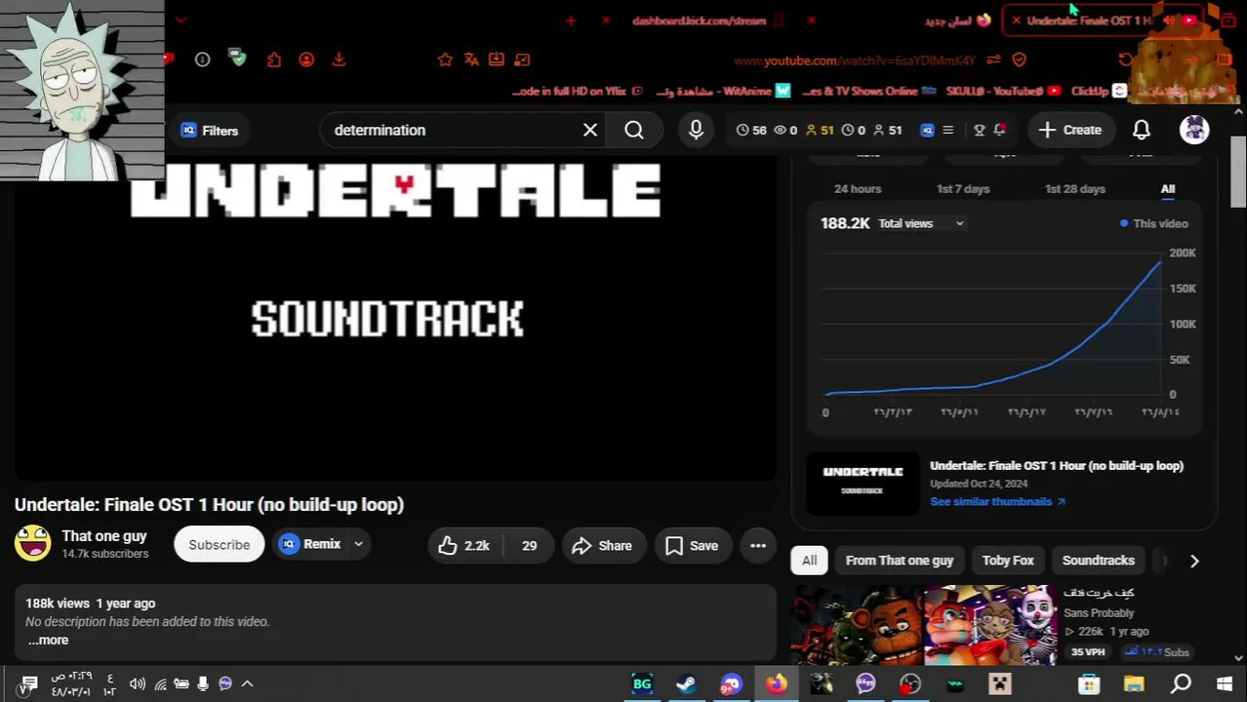Show more chips with right arrow
1247x702 pixels.
pyautogui.click(x=1194, y=561)
